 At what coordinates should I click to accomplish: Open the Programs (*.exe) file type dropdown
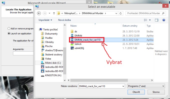tap(146, 86)
